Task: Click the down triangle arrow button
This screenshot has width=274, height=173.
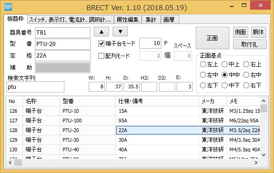Action: (120, 32)
